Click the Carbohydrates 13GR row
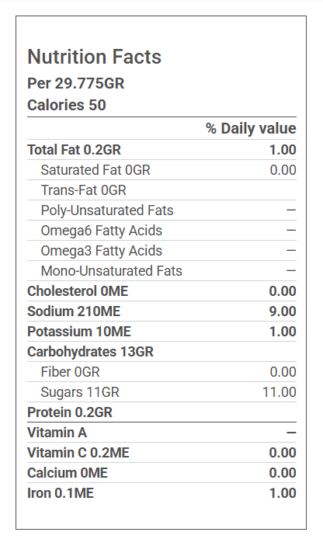The image size is (323, 546). pos(161,352)
